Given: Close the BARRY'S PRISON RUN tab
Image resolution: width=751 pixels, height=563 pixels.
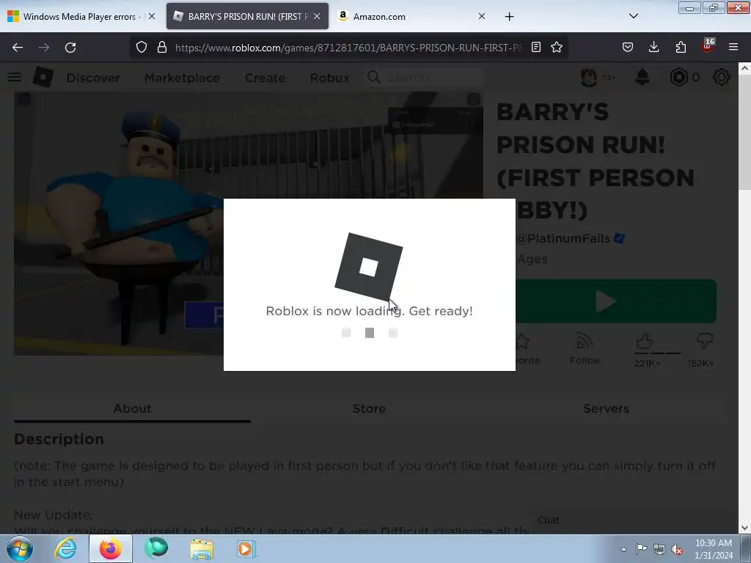Looking at the screenshot, I should click(x=317, y=16).
